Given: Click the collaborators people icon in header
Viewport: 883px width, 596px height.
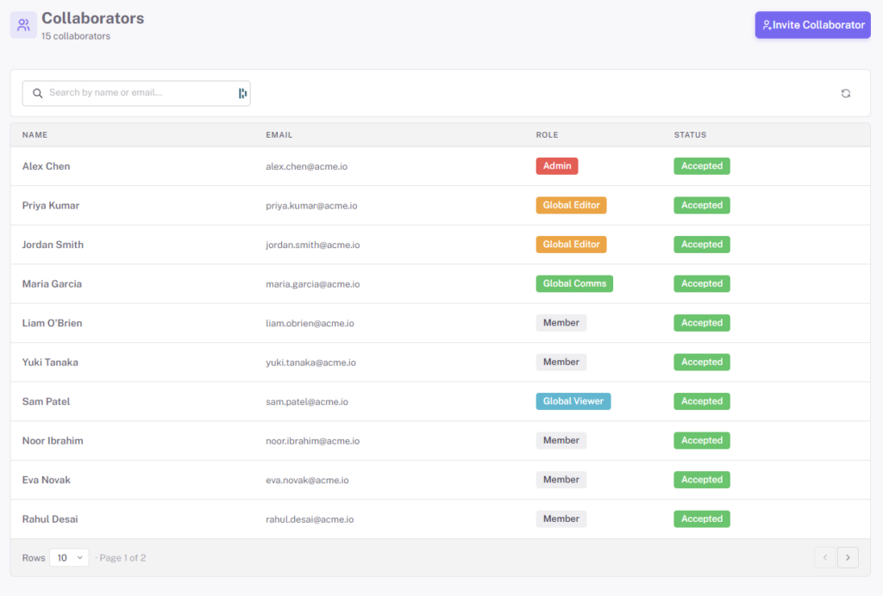Looking at the screenshot, I should click(23, 25).
